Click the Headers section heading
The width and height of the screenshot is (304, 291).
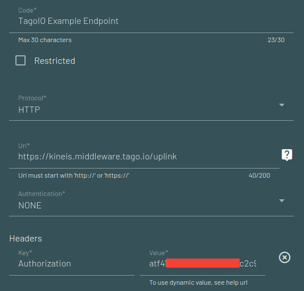26,239
